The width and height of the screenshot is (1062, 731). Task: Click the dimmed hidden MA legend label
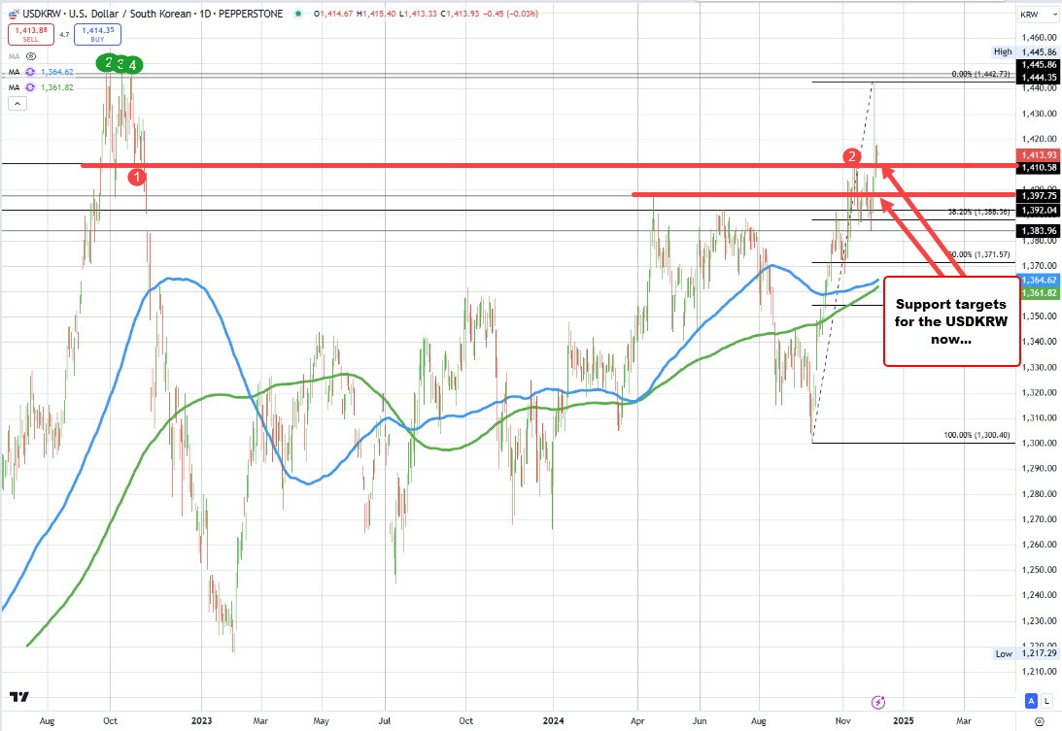[x=15, y=56]
